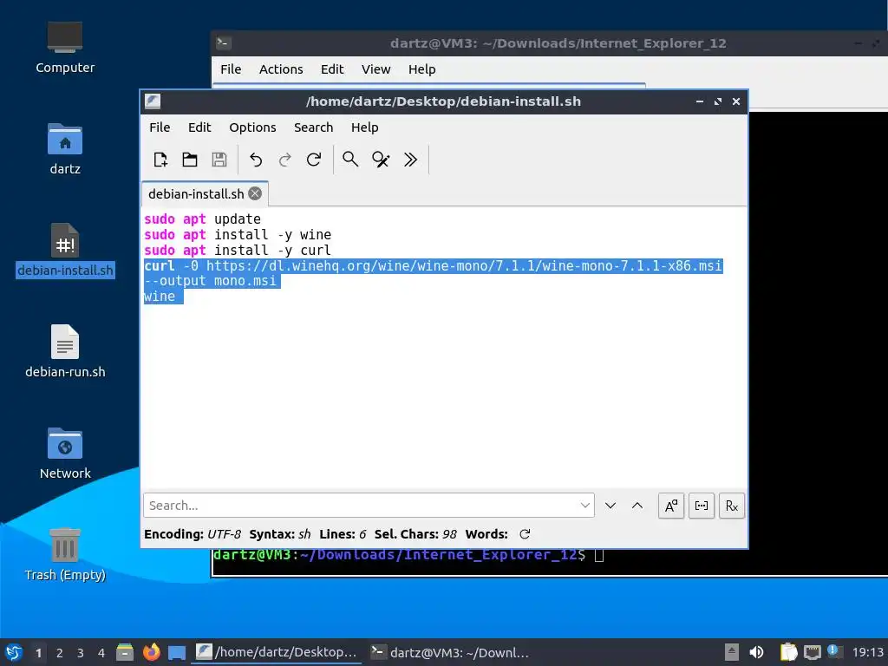Image resolution: width=888 pixels, height=666 pixels.
Task: Click the terminal prompt line
Action: pyautogui.click(x=408, y=554)
